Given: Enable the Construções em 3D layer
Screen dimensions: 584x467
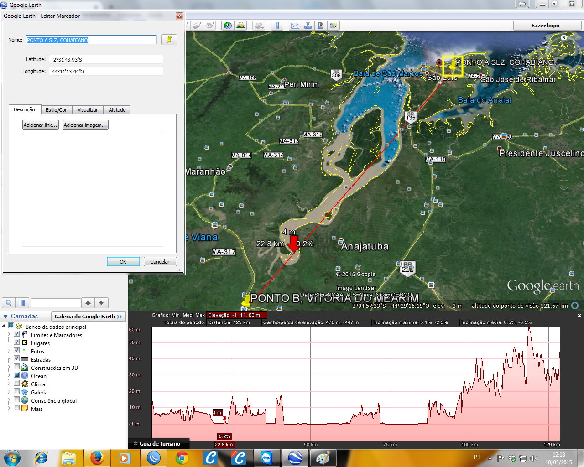Looking at the screenshot, I should coord(16,367).
